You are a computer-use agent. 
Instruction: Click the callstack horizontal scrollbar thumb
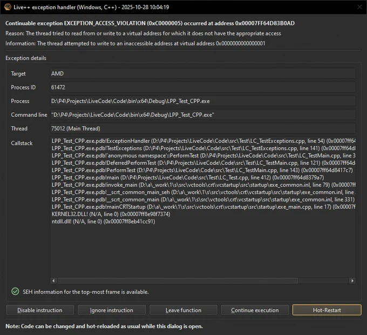pyautogui.click(x=178, y=281)
